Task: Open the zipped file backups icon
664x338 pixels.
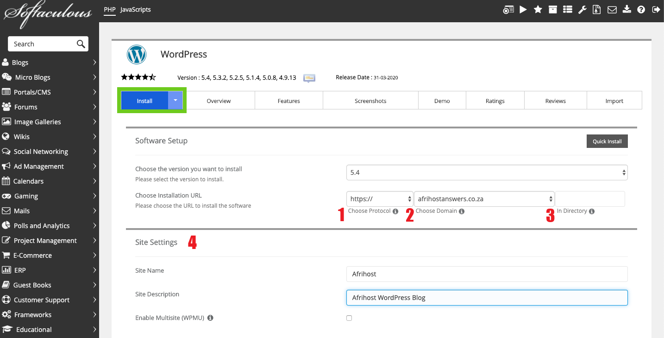Action: click(x=597, y=9)
